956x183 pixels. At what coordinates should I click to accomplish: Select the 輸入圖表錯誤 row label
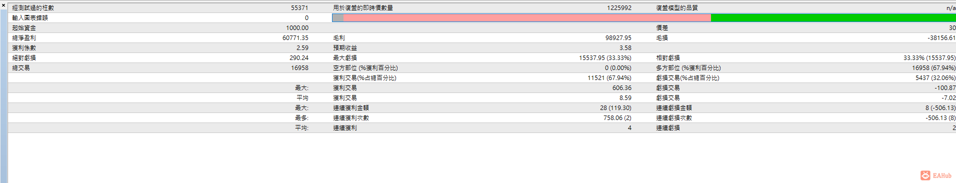(x=30, y=18)
